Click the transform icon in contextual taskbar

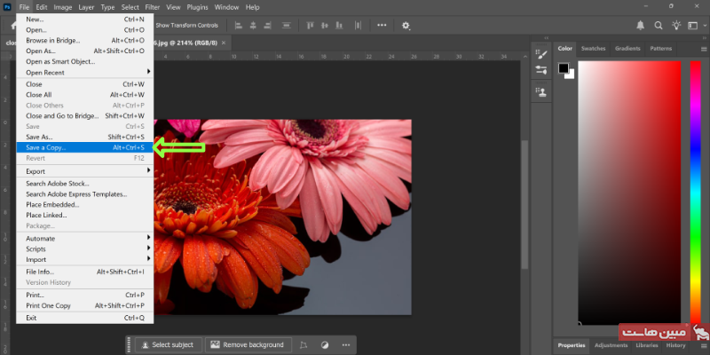click(x=304, y=344)
